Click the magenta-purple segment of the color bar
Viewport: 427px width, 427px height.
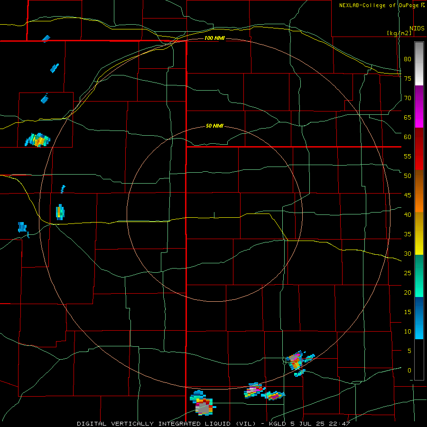pyautogui.click(x=419, y=107)
